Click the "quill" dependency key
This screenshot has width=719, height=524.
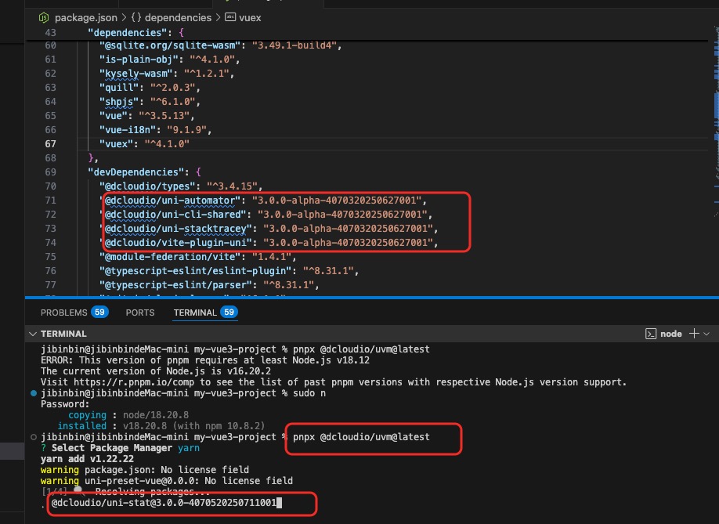(x=119, y=88)
